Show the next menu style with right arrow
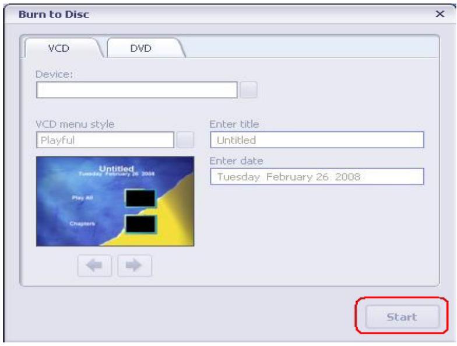The image size is (457, 346). (134, 265)
